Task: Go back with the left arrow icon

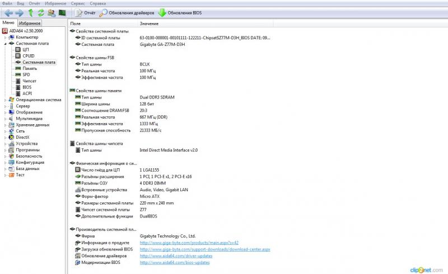Action: [8, 13]
